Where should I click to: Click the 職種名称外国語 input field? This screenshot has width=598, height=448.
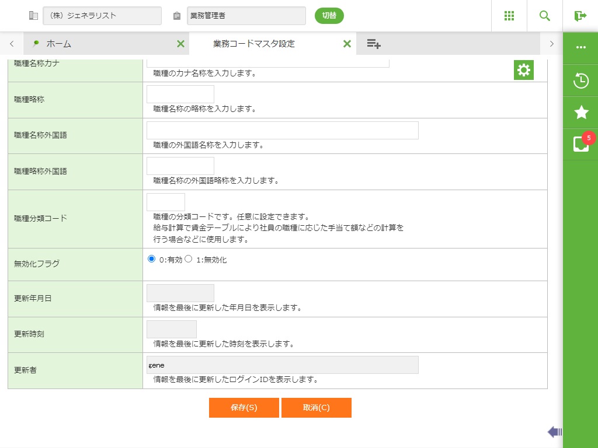[282, 131]
